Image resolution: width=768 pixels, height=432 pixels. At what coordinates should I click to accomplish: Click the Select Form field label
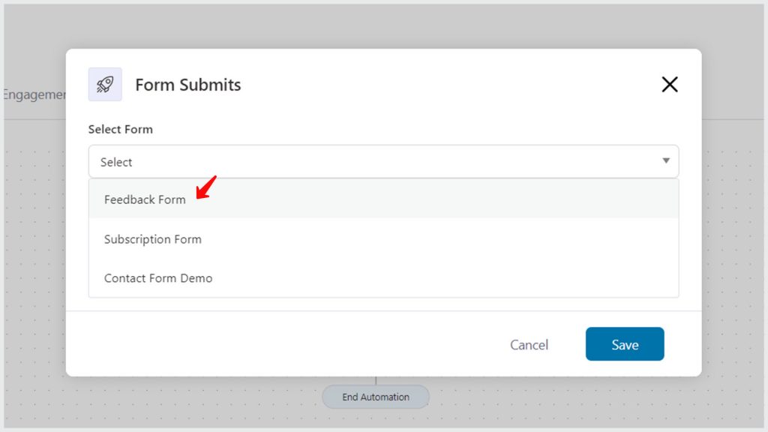click(x=121, y=129)
